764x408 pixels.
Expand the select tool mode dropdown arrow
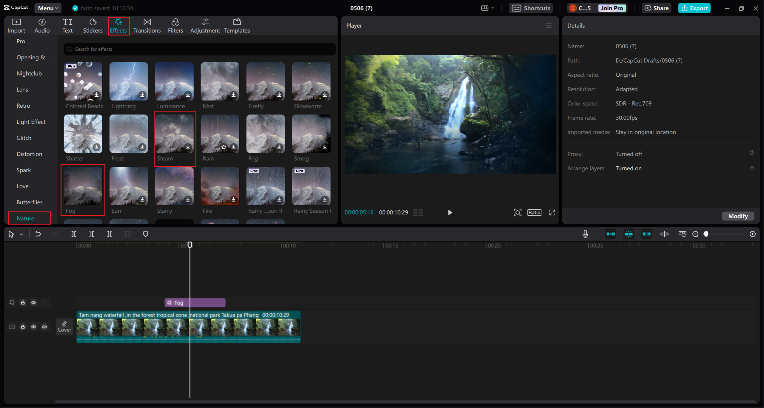coord(21,234)
